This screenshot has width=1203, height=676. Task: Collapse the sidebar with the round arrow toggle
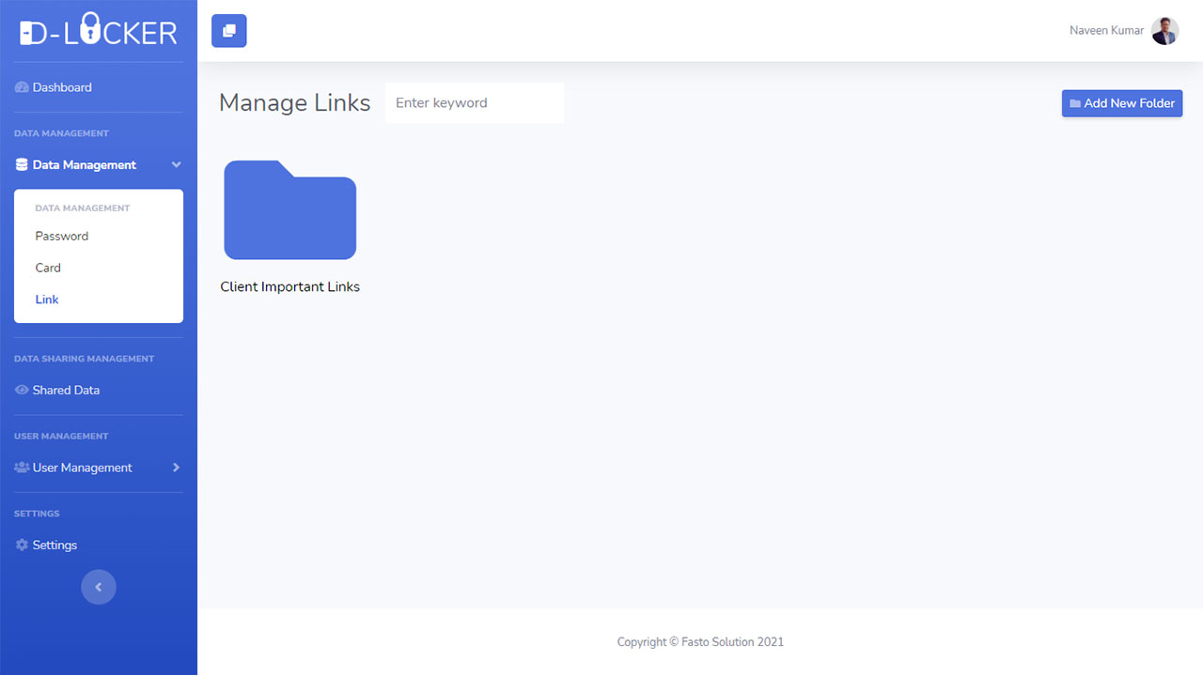click(99, 587)
